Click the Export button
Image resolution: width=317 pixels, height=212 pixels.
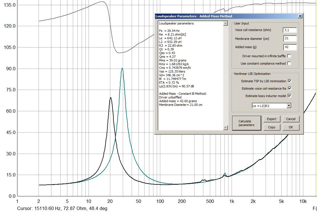tap(272, 119)
